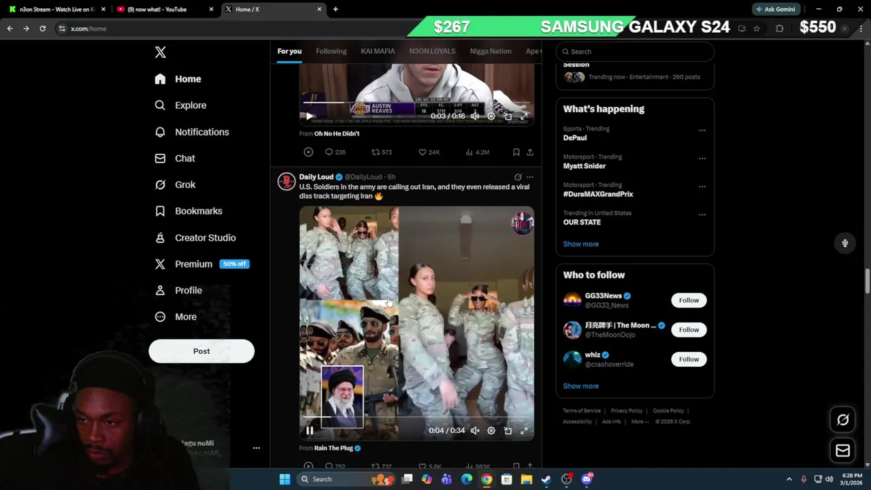This screenshot has height=490, width=871.
Task: Click the Search field on X
Action: click(635, 52)
